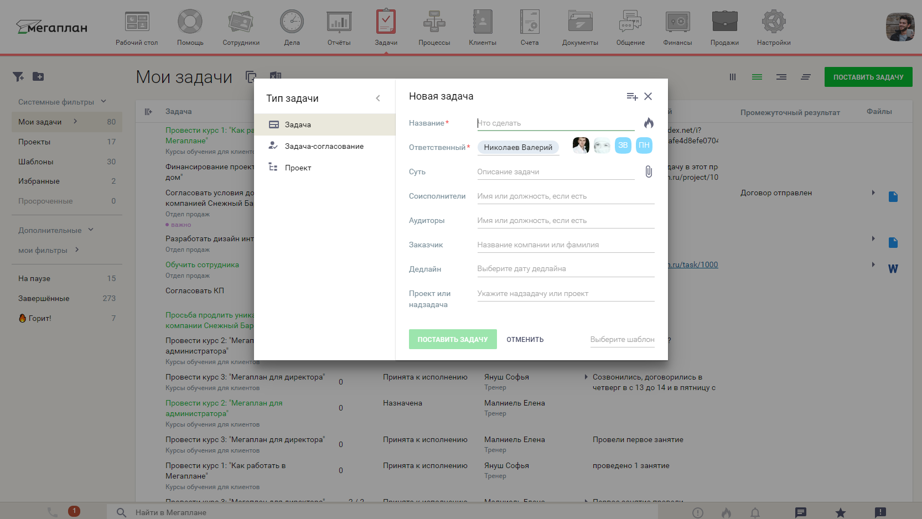The width and height of the screenshot is (922, 519).
Task: Choose Задача task type
Action: tap(325, 124)
